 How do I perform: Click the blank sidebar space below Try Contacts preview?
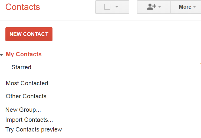tap(32, 136)
